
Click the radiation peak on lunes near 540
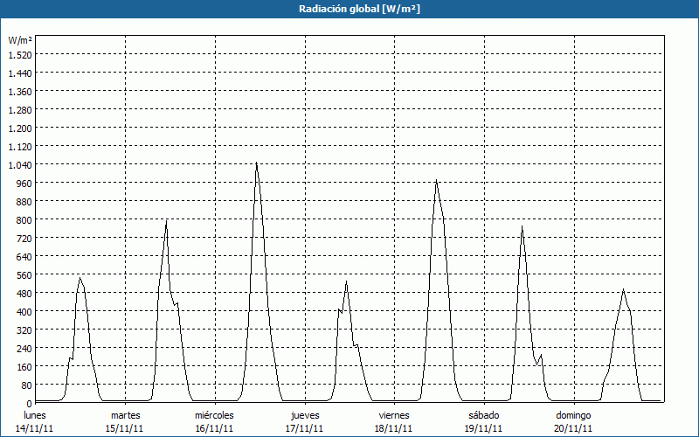tap(80, 278)
